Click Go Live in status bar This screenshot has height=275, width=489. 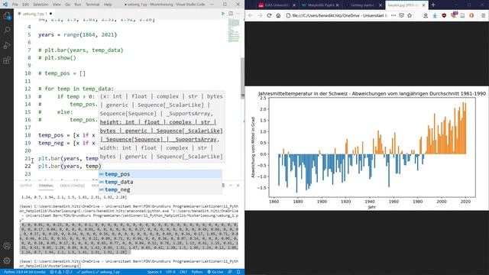(215, 272)
